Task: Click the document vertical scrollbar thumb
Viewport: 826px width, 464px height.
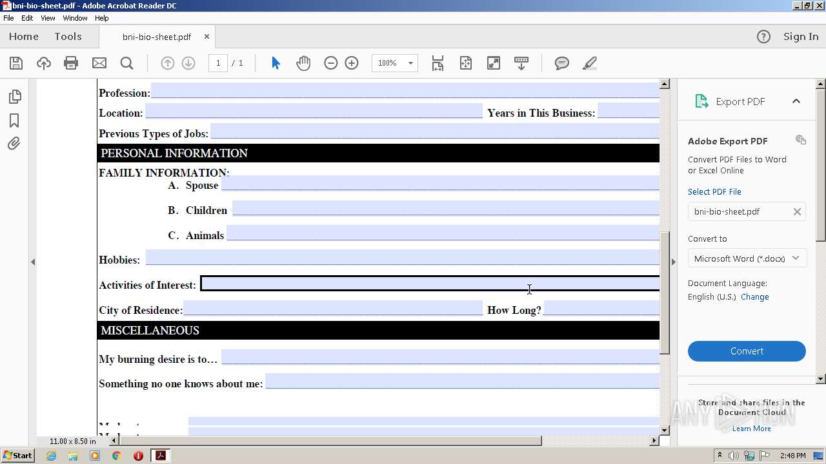Action: click(665, 293)
